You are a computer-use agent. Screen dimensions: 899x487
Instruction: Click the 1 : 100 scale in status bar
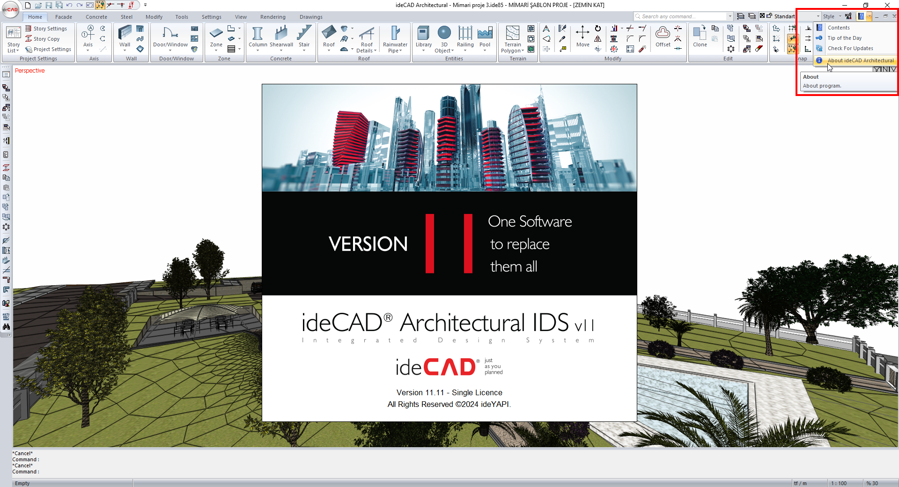(x=839, y=483)
